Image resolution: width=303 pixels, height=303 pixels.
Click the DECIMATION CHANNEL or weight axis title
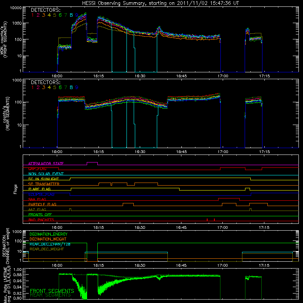coord(6,246)
